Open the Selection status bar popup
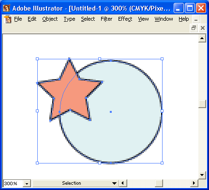The image size is (209, 190). point(75,183)
